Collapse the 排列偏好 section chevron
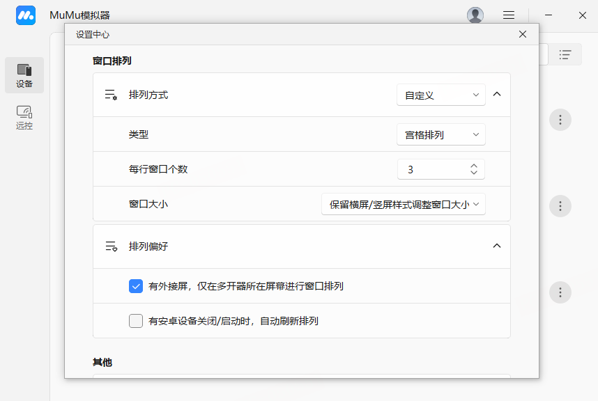The height and width of the screenshot is (401, 598). click(x=497, y=246)
